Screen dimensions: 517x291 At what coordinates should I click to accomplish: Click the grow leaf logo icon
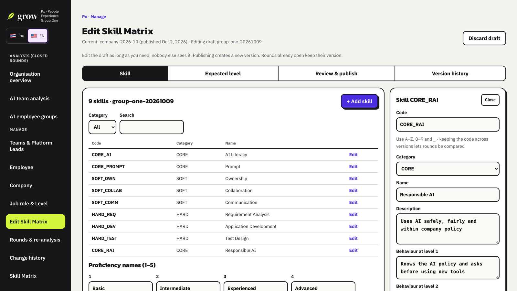(11, 16)
